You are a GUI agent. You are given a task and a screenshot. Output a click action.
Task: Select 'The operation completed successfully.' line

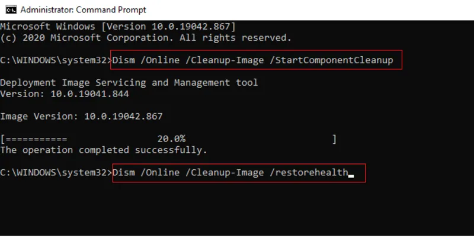[x=104, y=150]
